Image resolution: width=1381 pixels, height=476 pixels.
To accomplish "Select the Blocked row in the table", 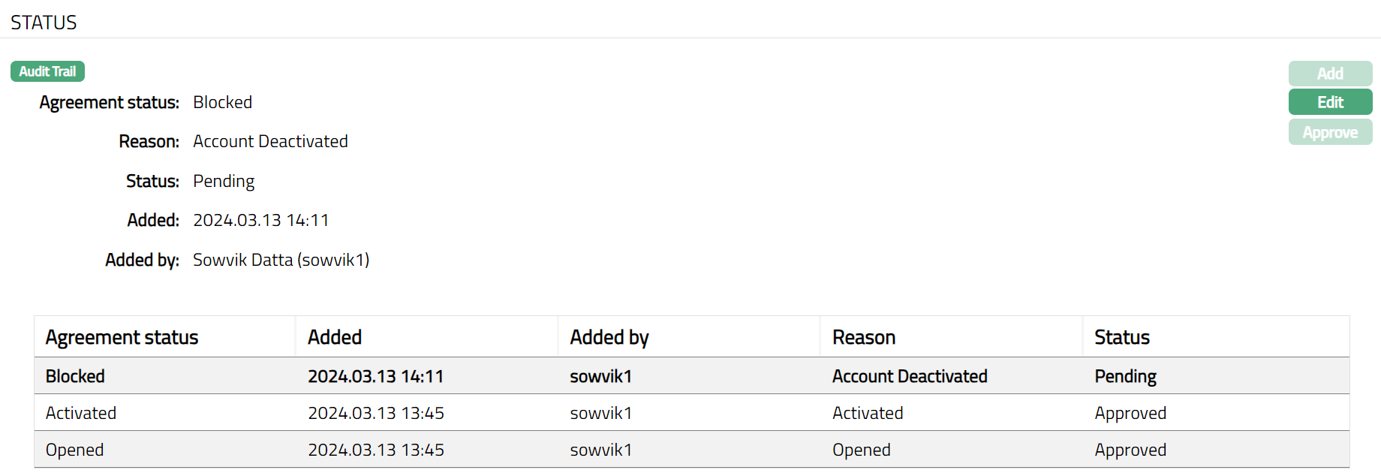I will pos(75,376).
